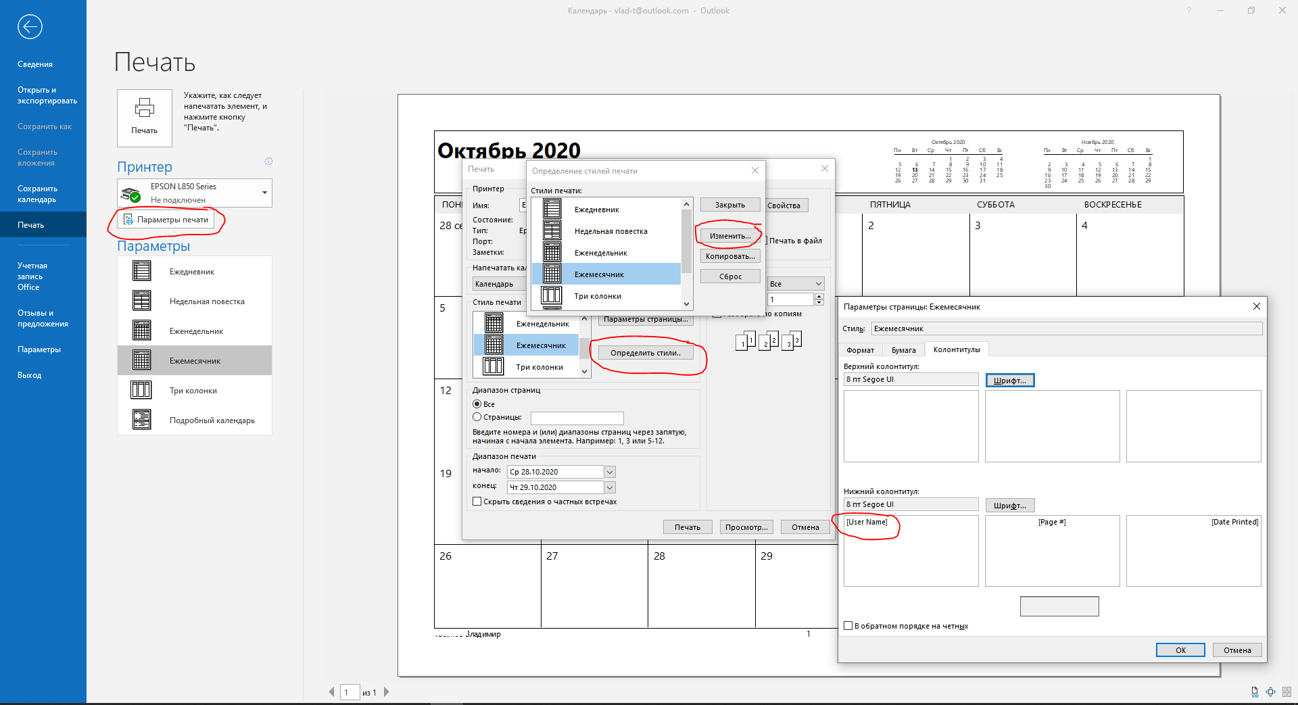Switch to the Колонтитулы tab
This screenshot has width=1298, height=705.
pyautogui.click(x=957, y=349)
